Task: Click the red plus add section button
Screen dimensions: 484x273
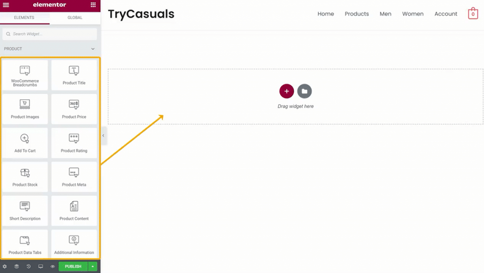Action: click(286, 91)
